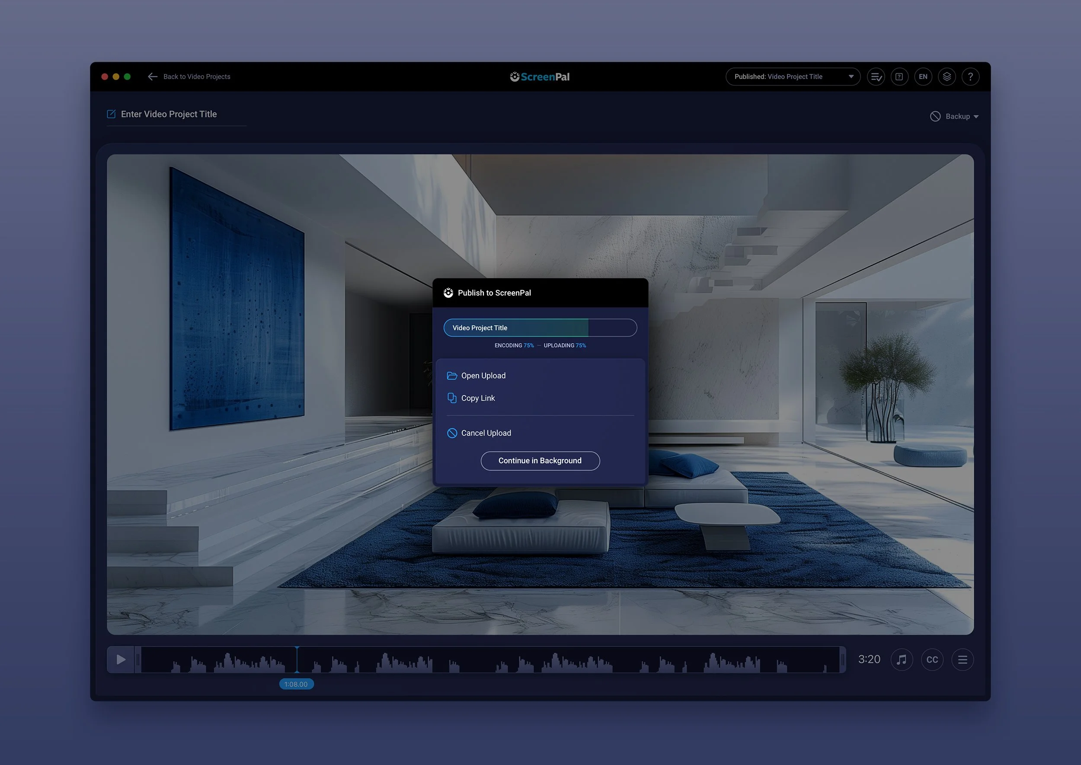Open the EN language selector
1081x765 pixels.
click(923, 77)
